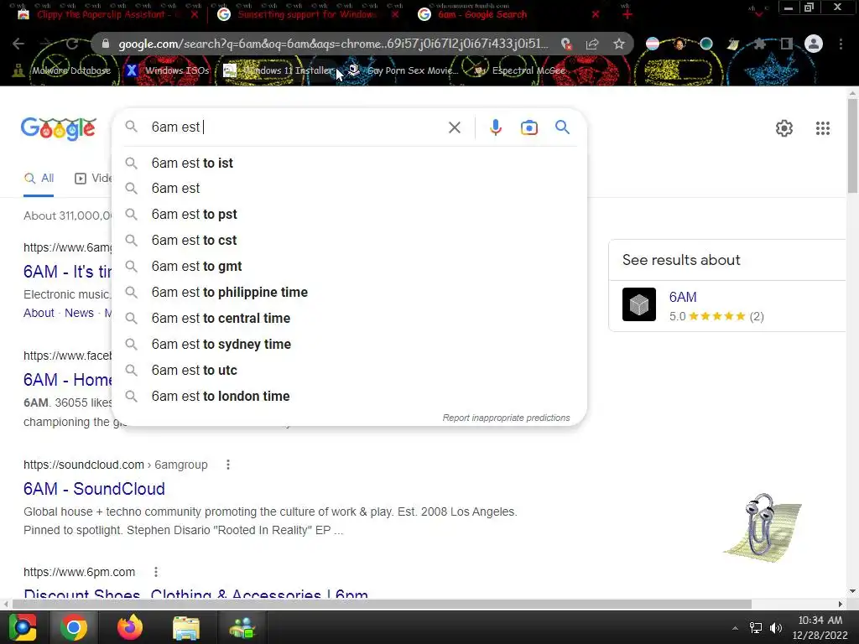Open the Google apps grid

823,128
